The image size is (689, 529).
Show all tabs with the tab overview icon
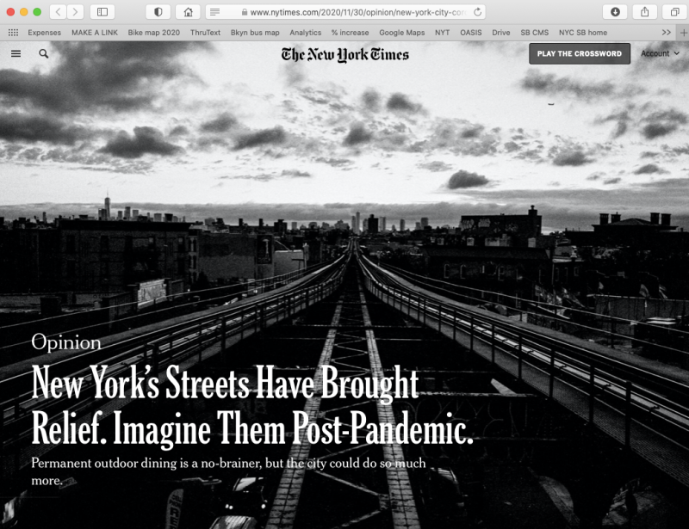(x=673, y=12)
